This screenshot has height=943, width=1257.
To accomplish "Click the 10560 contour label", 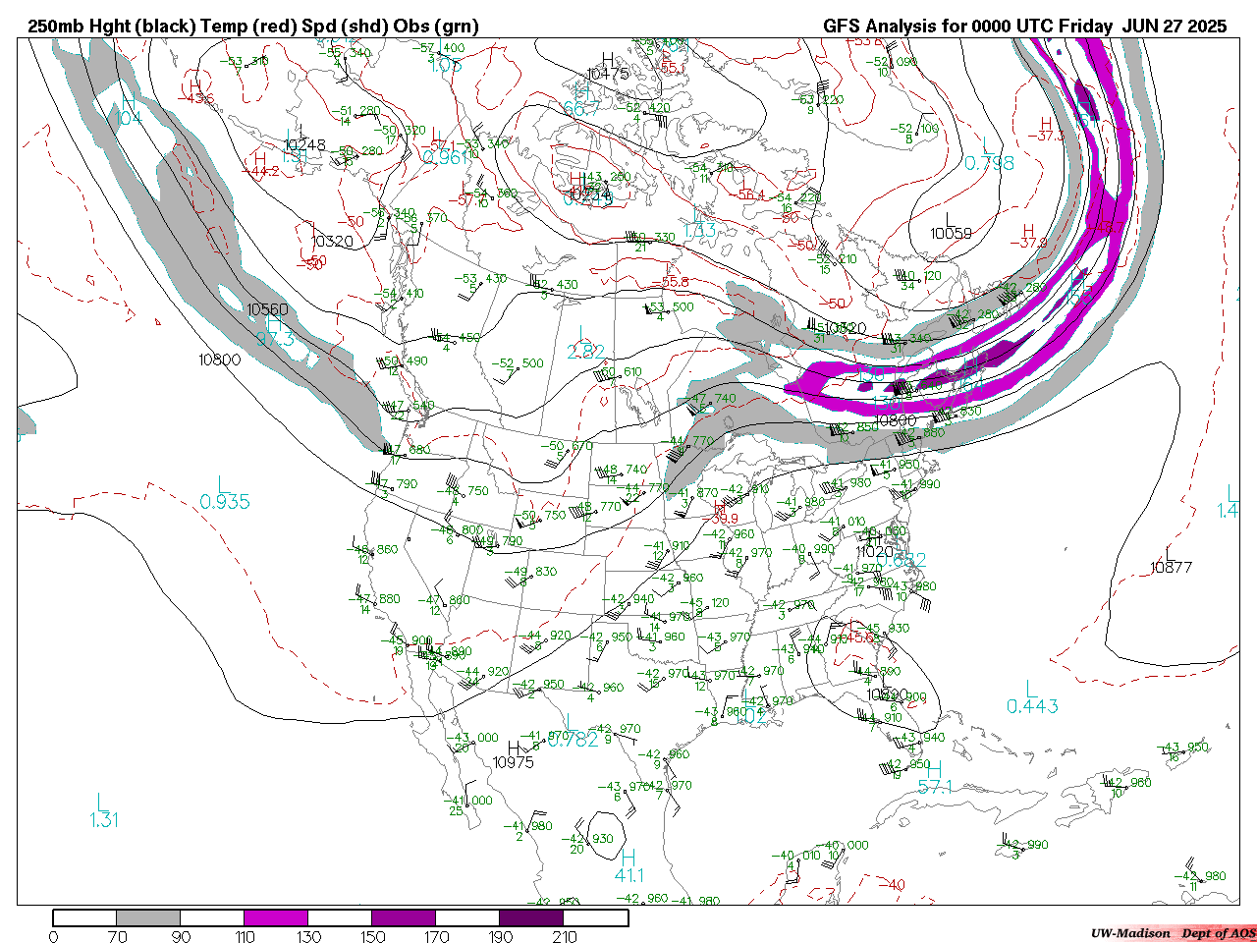I will [x=267, y=310].
